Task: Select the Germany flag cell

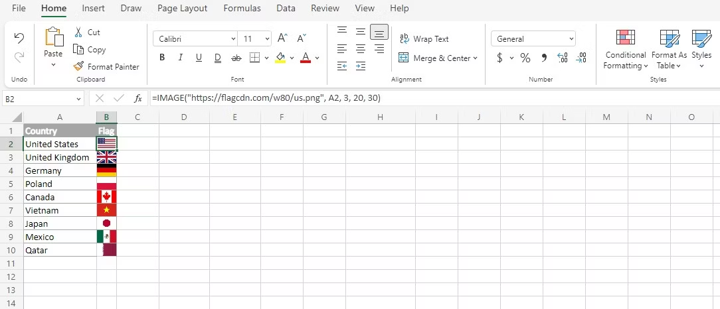Action: click(x=106, y=170)
